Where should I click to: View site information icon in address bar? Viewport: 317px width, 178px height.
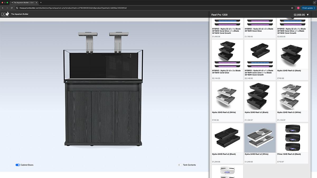pyautogui.click(x=17, y=8)
